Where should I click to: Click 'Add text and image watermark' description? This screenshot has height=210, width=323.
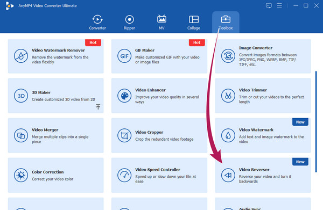click(x=271, y=139)
